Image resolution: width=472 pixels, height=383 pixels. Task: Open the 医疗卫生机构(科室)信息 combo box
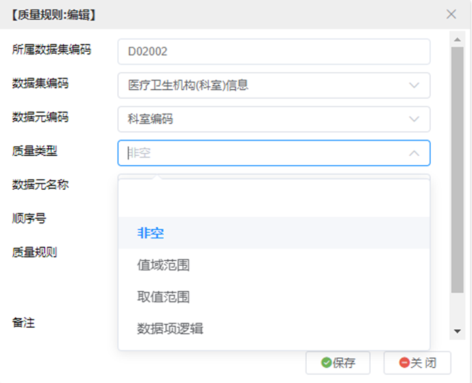(x=274, y=85)
